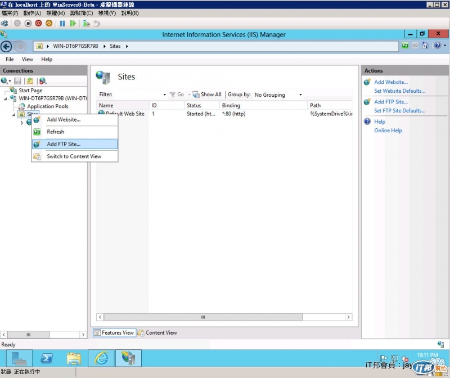The image size is (450, 378).
Task: Click Set FTP Site Defaults... link
Action: click(399, 111)
